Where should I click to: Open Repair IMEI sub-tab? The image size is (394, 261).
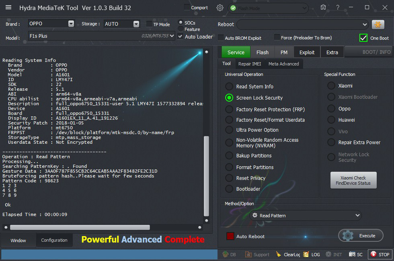(250, 64)
